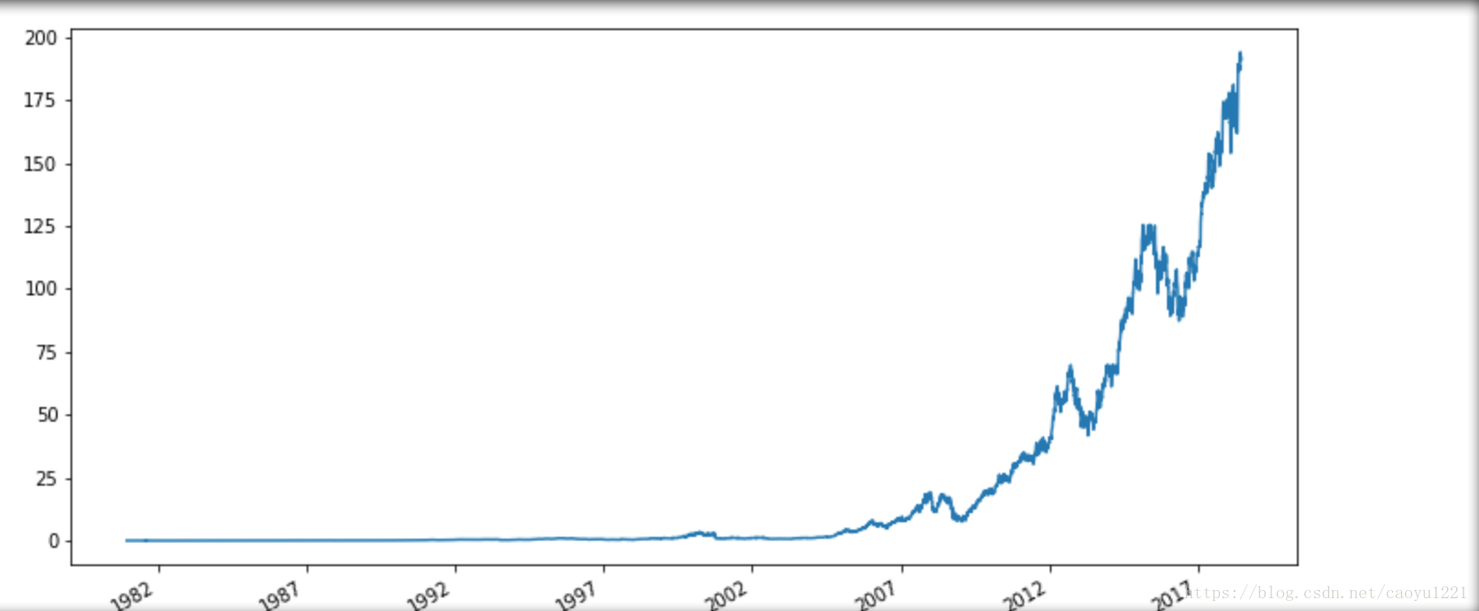
Task: Click the line's 2015 peak near 125
Action: pos(1148,227)
